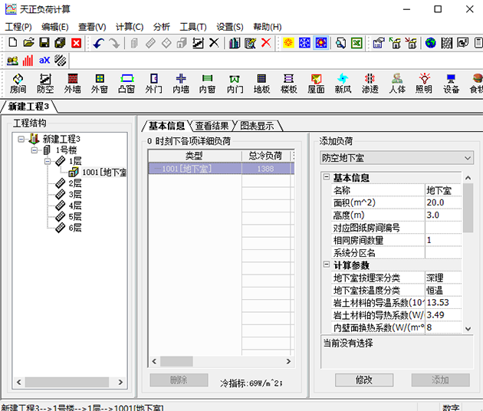This screenshot has width=483, height=411.
Task: Click the load table horizontal scrollbar
Action: pyautogui.click(x=222, y=361)
